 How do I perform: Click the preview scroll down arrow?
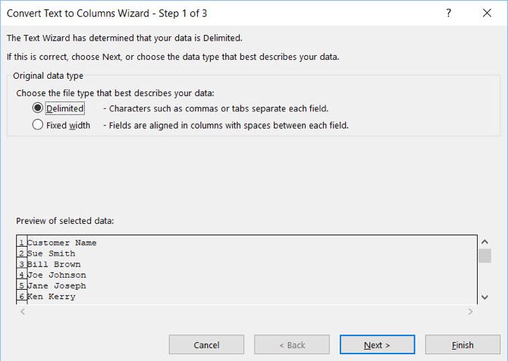[x=484, y=297]
